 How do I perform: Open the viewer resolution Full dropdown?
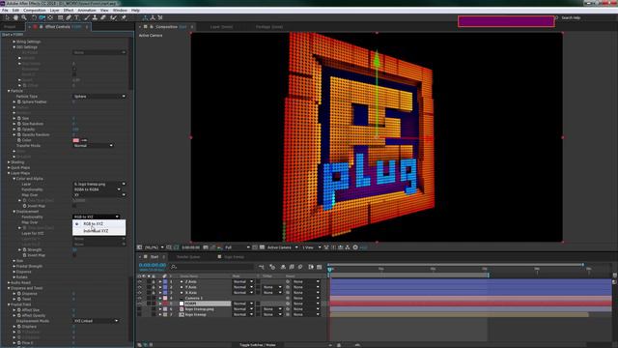pos(238,247)
